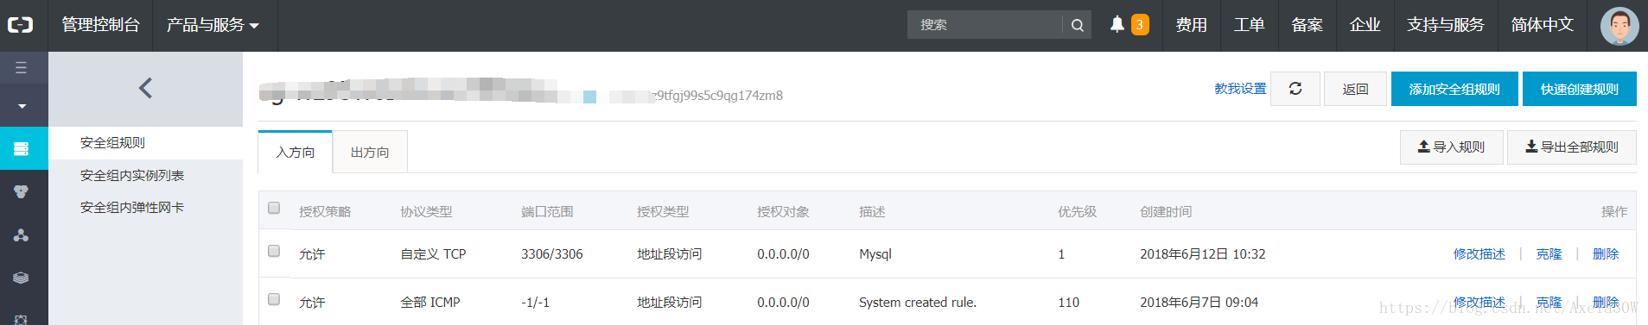
Task: Check the select-all header checkbox
Action: click(x=274, y=208)
